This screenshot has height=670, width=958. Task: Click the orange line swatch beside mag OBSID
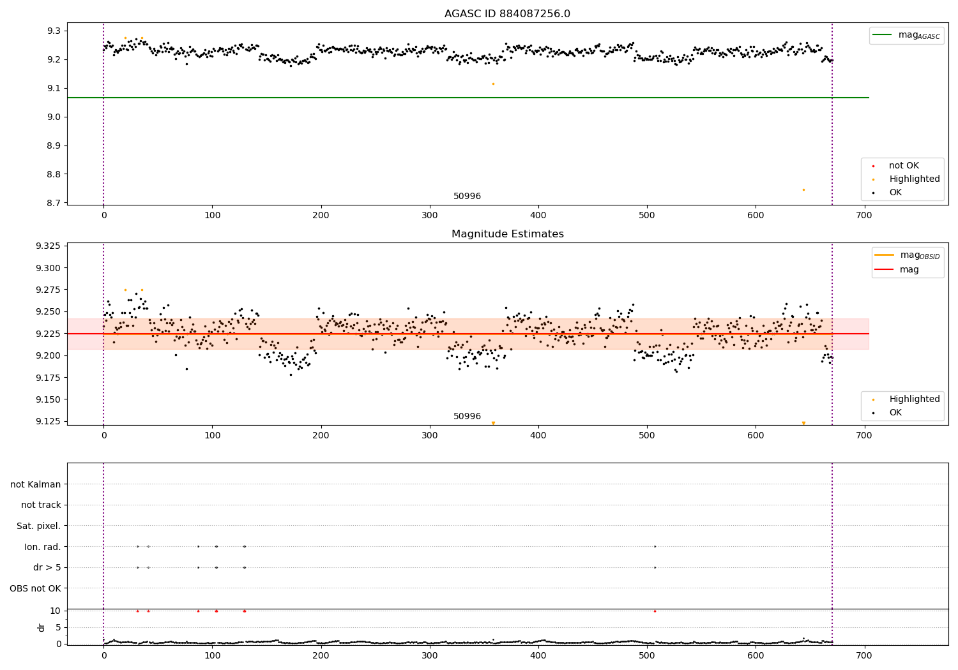[884, 255]
